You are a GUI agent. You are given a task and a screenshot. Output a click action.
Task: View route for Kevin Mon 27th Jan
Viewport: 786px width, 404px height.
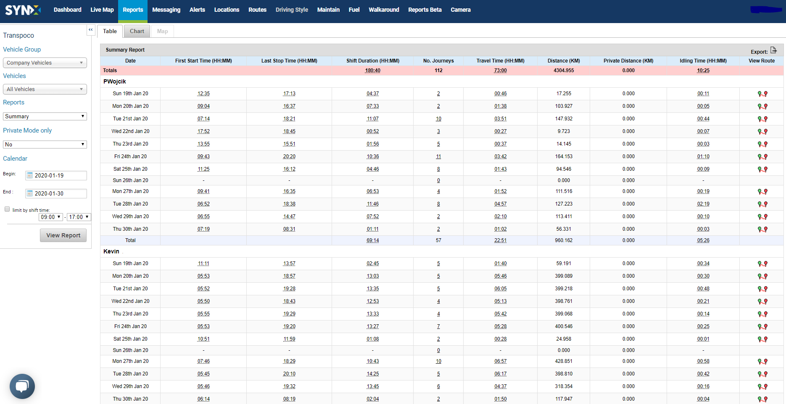[762, 362]
